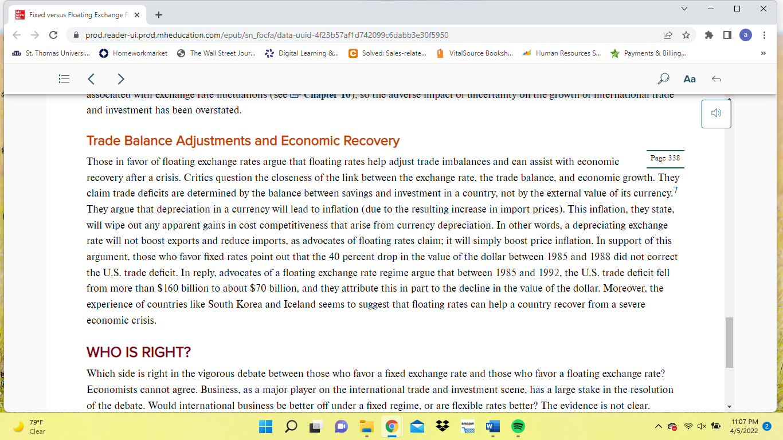
Task: Click the Page 338 marker
Action: (665, 158)
